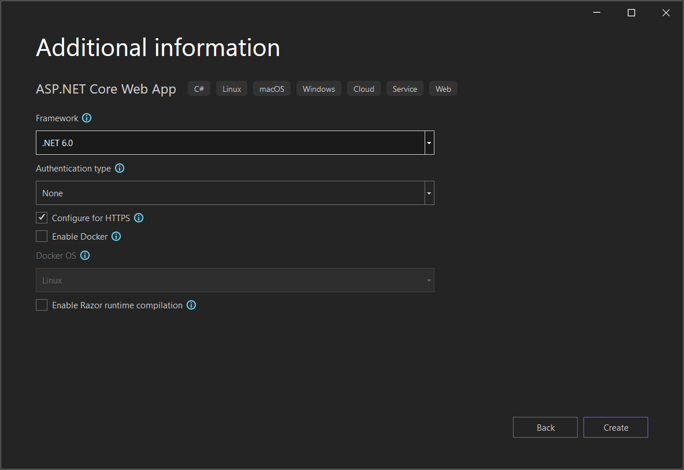
Task: Click the Windows tag
Action: (319, 88)
